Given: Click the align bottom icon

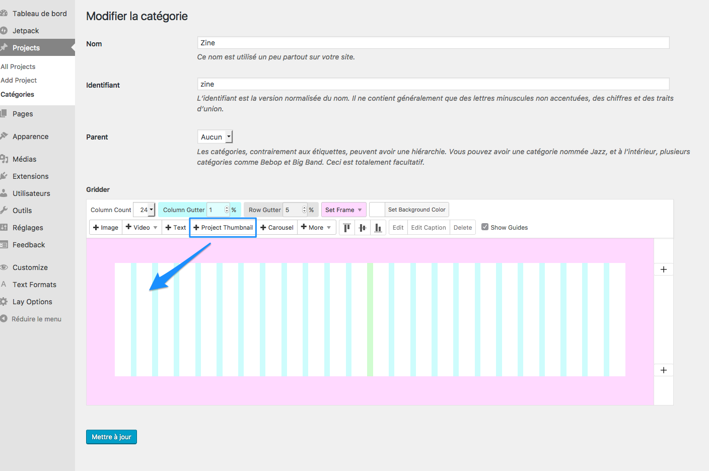Looking at the screenshot, I should (x=378, y=228).
